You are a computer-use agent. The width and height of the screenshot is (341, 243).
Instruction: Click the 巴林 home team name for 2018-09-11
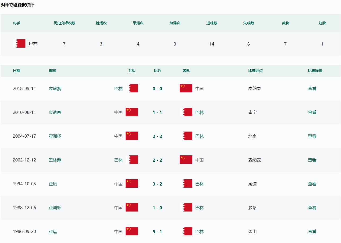pyautogui.click(x=118, y=89)
